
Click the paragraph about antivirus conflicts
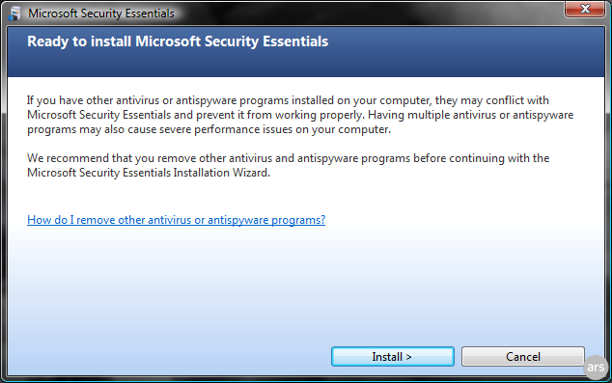[x=300, y=115]
